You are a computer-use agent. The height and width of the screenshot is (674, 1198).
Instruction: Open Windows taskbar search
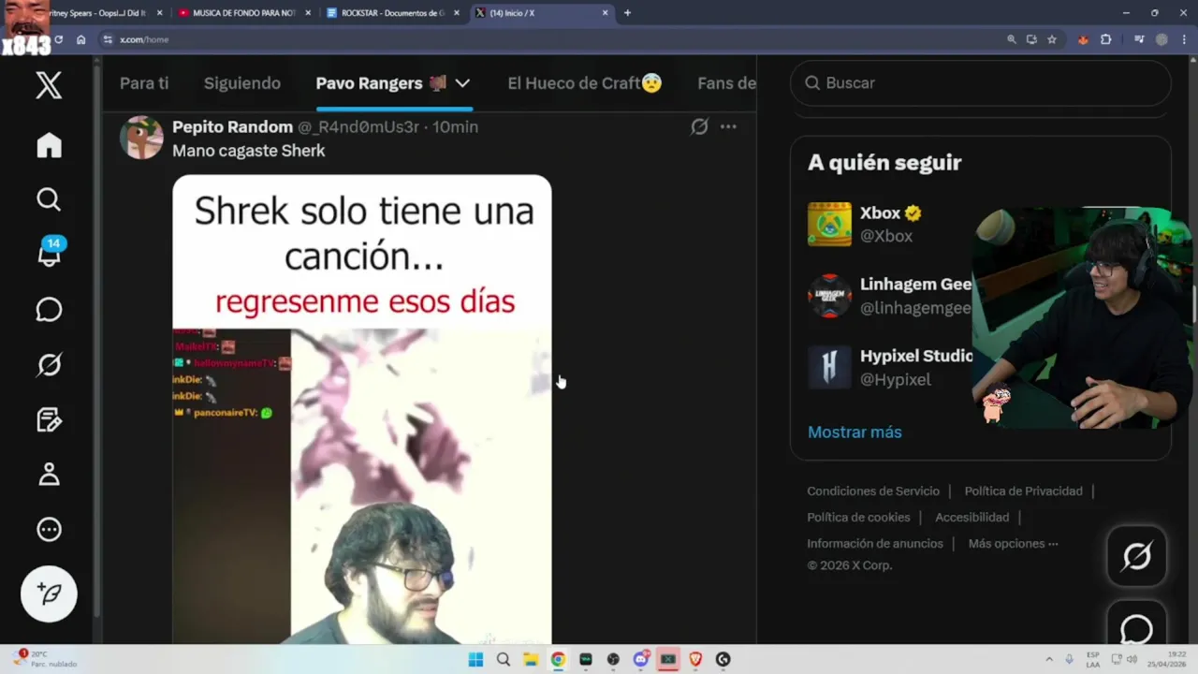tap(504, 659)
